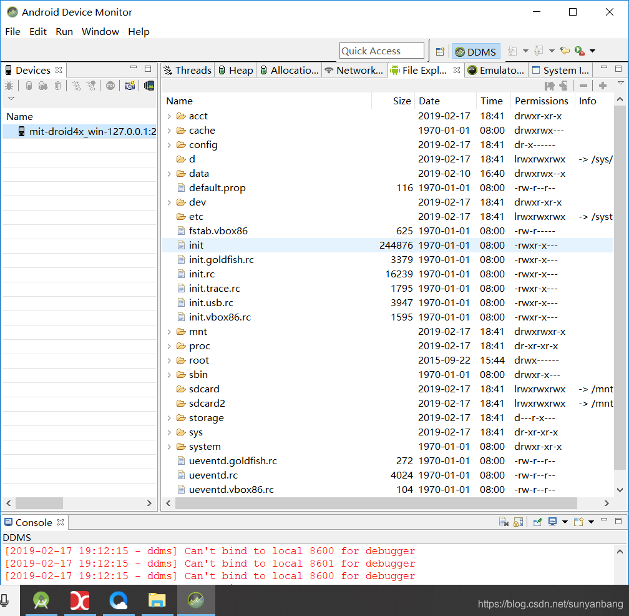Click the Quick Access input field
This screenshot has width=629, height=616.
(381, 51)
